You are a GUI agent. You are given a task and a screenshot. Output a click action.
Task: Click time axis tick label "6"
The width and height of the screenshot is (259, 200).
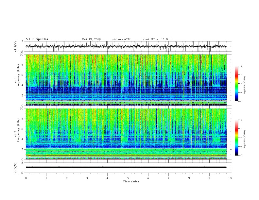coord(148,178)
